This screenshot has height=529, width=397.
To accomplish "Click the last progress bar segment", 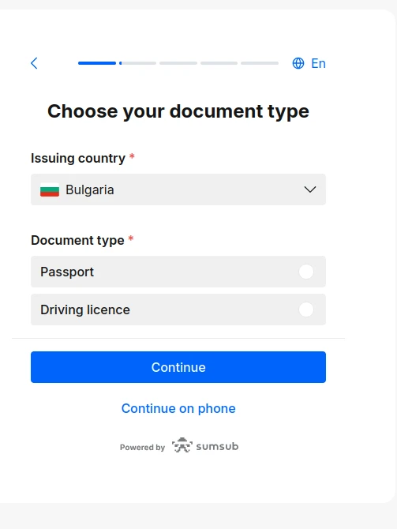I will [260, 63].
